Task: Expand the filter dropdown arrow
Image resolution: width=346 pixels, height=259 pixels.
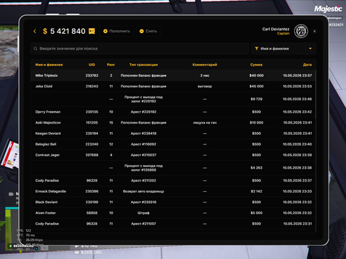Action: coord(310,48)
